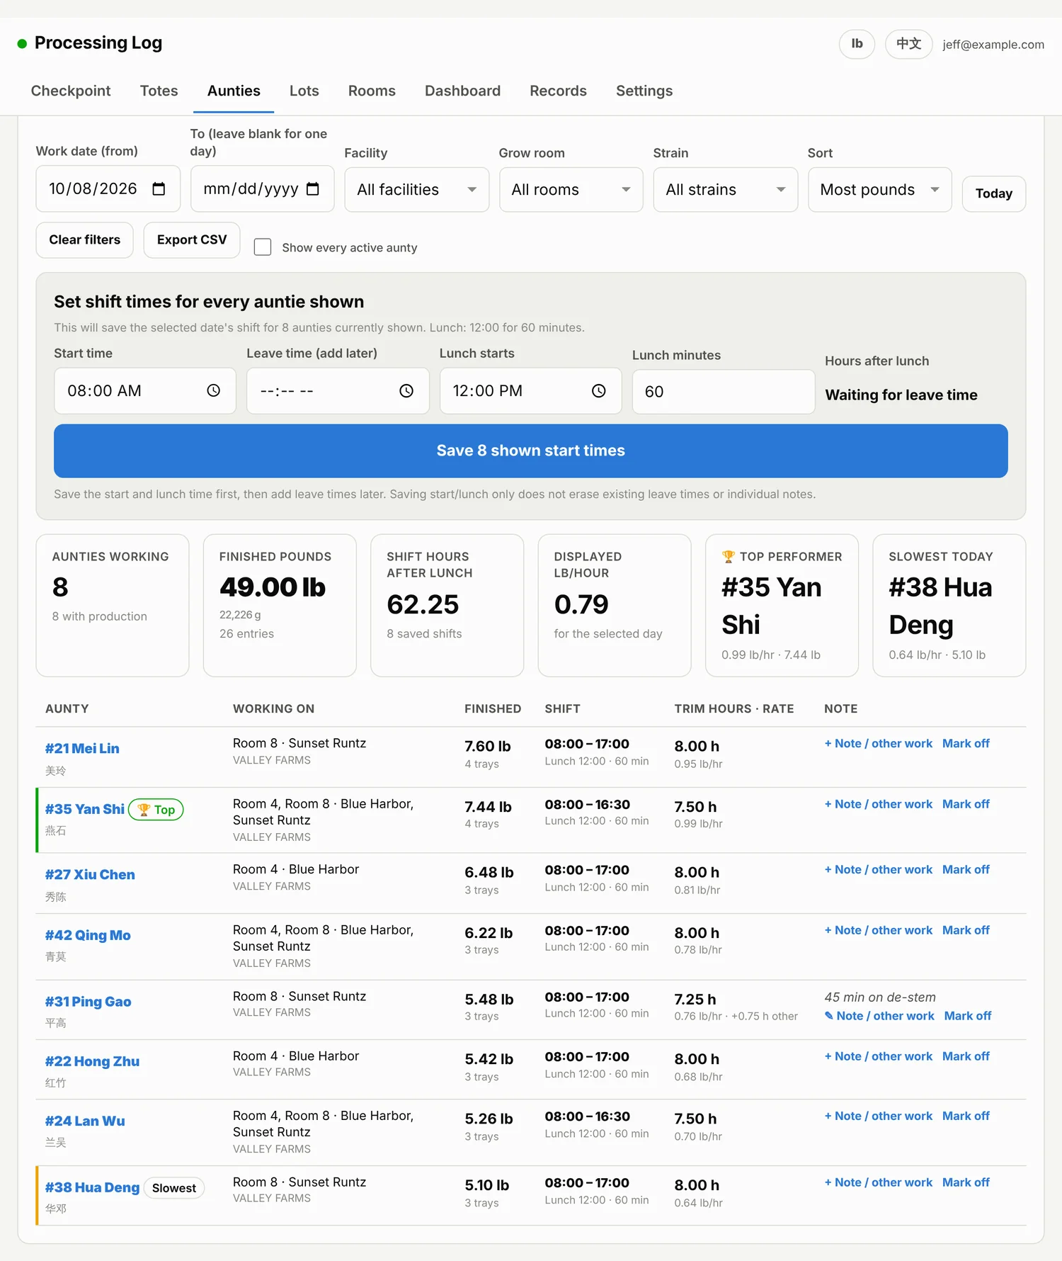This screenshot has width=1062, height=1261.
Task: Open the Settings tab
Action: pyautogui.click(x=644, y=91)
